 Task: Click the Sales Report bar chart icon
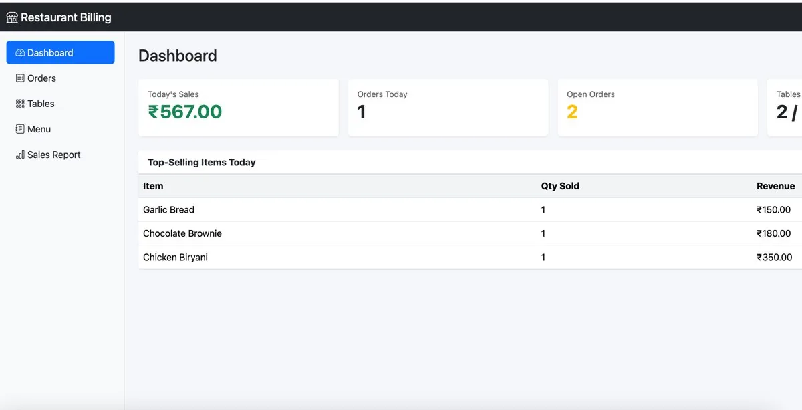coord(20,155)
